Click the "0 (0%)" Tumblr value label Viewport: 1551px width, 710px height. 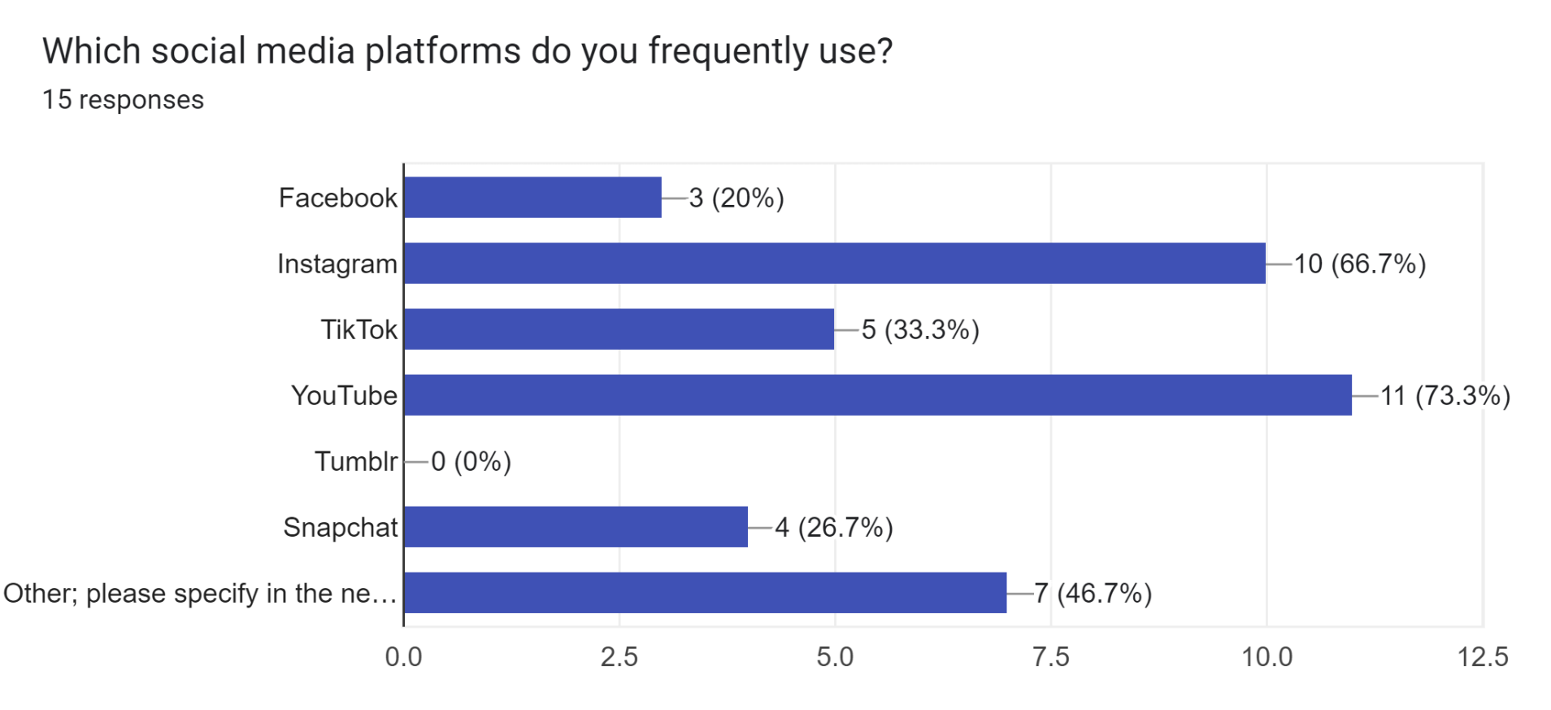pyautogui.click(x=471, y=461)
